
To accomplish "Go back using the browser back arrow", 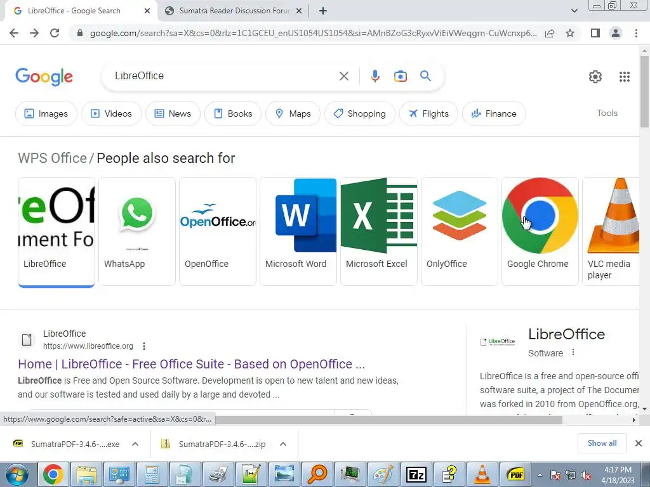I will point(14,33).
